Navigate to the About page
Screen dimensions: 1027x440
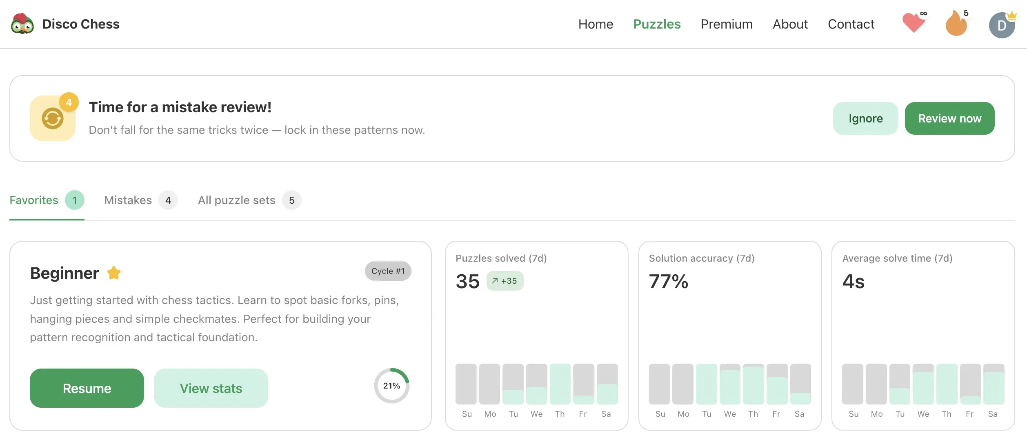click(x=790, y=24)
